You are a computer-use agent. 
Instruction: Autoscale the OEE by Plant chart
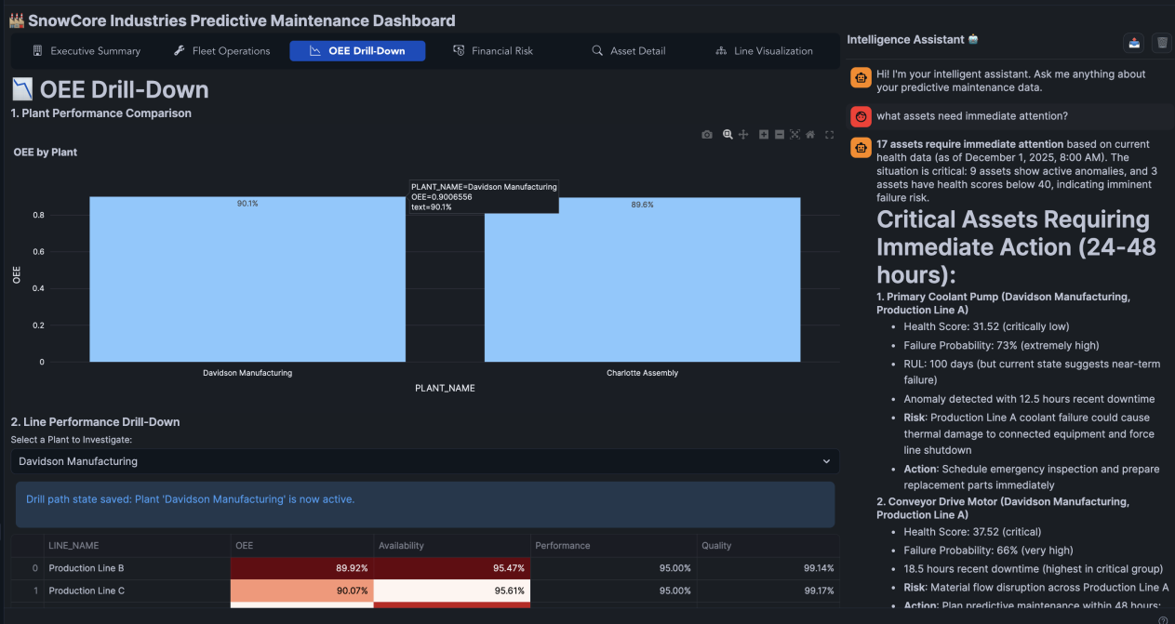[x=795, y=135]
